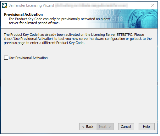Click the greyed-out Next button
160x136 pixels.
point(105,127)
